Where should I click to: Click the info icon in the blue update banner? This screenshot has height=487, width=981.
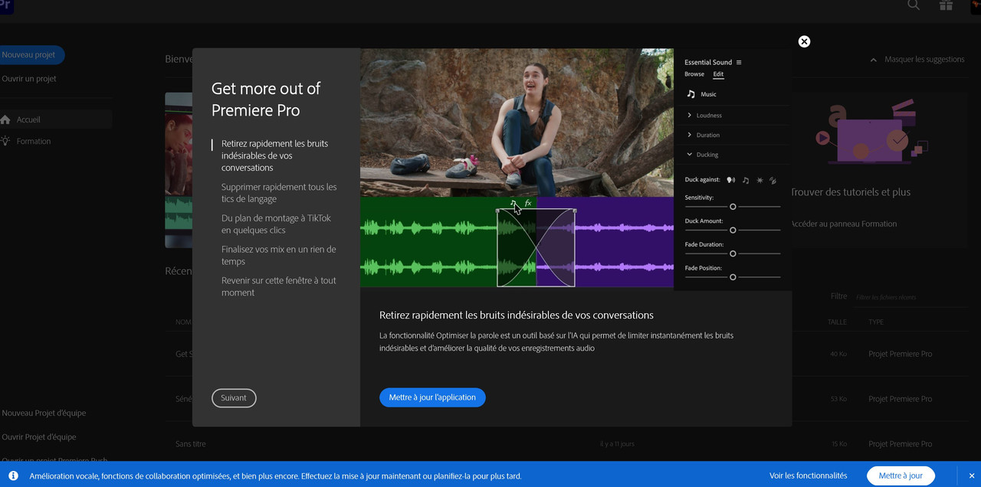(13, 476)
